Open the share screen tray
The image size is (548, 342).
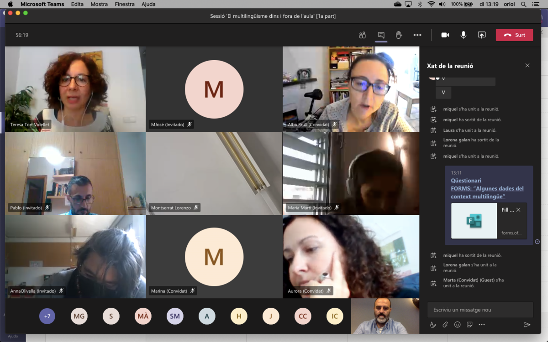click(482, 35)
